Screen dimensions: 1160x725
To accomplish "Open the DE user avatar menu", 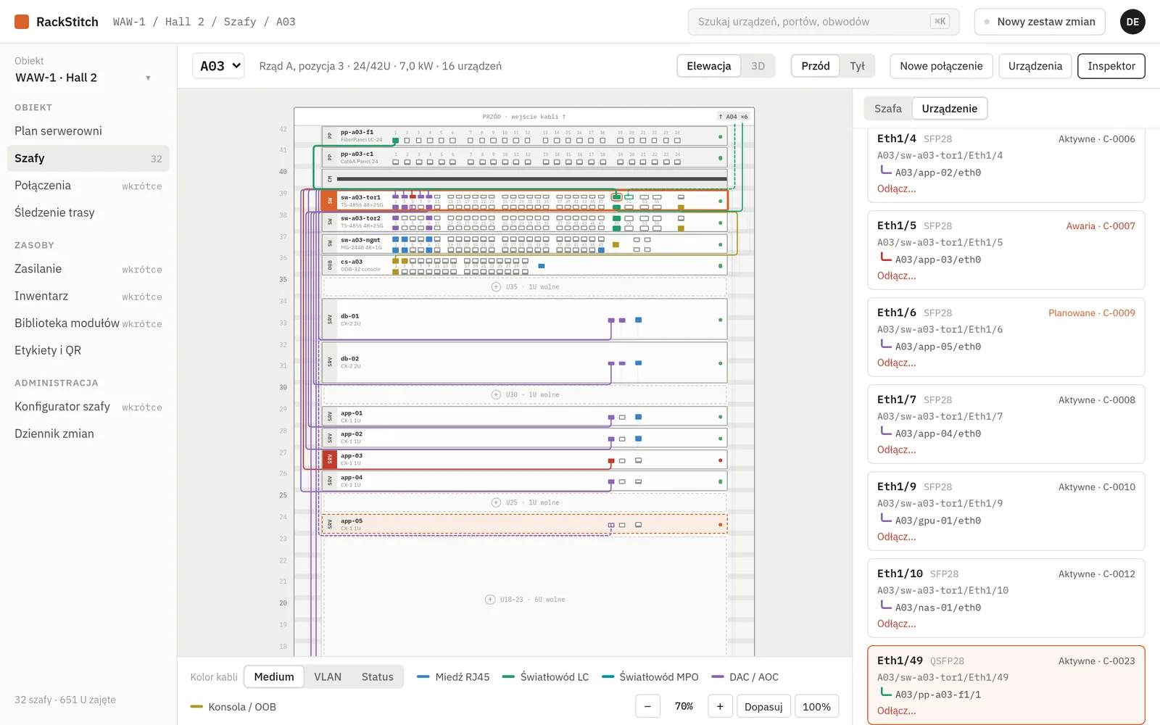I will 1132,22.
